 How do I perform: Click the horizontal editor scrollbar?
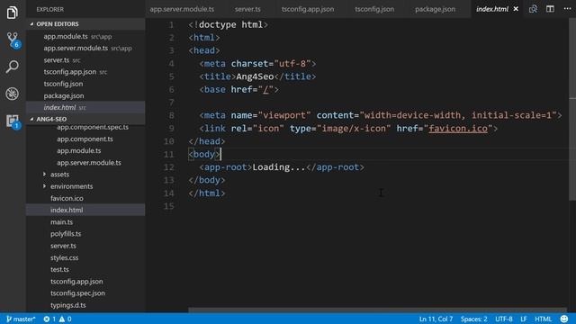point(378,310)
